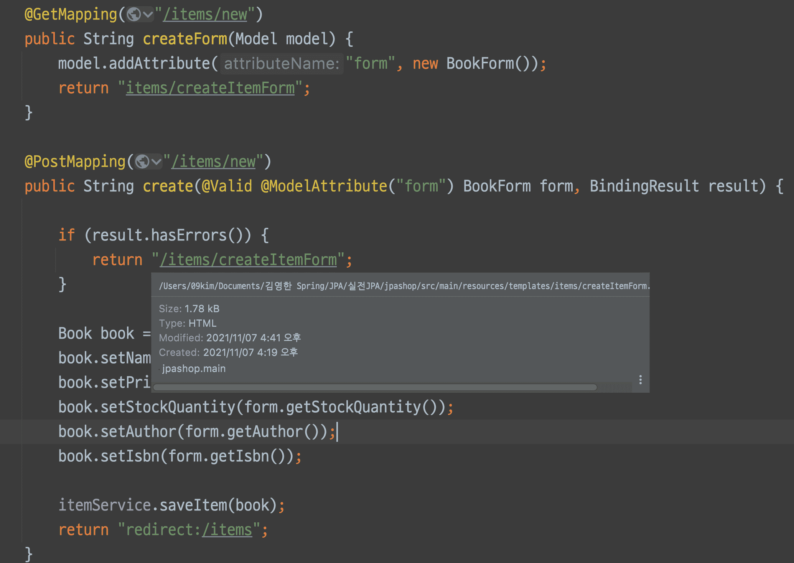Screen dimensions: 794x563
Task: Click globe icon next to GetMapping URL
Action: click(134, 15)
